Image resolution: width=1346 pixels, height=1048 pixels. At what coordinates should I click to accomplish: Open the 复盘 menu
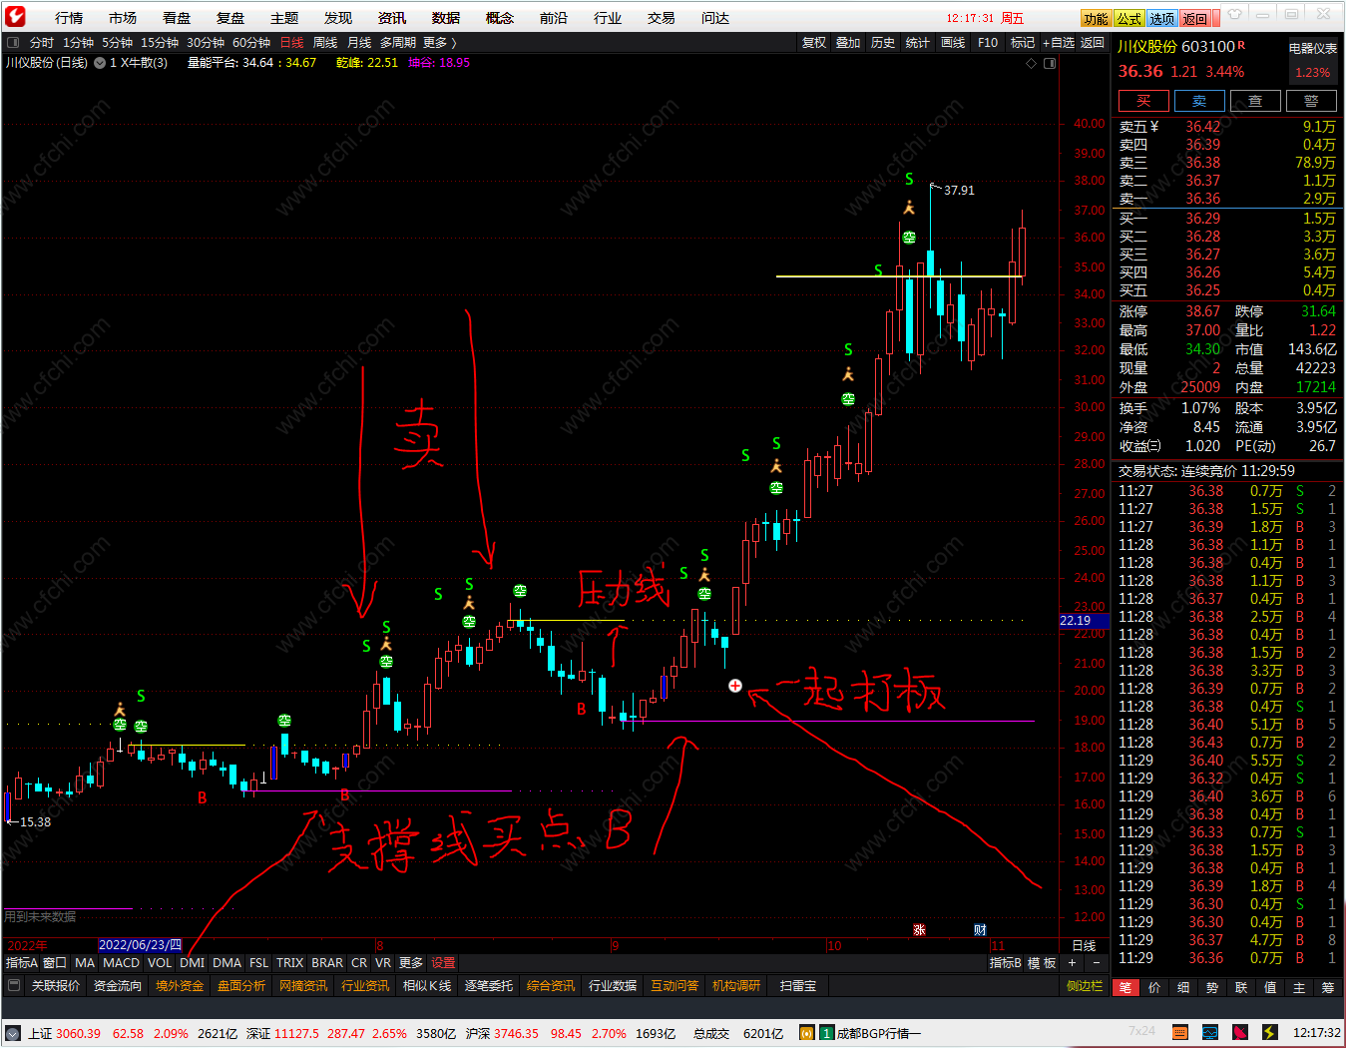230,18
